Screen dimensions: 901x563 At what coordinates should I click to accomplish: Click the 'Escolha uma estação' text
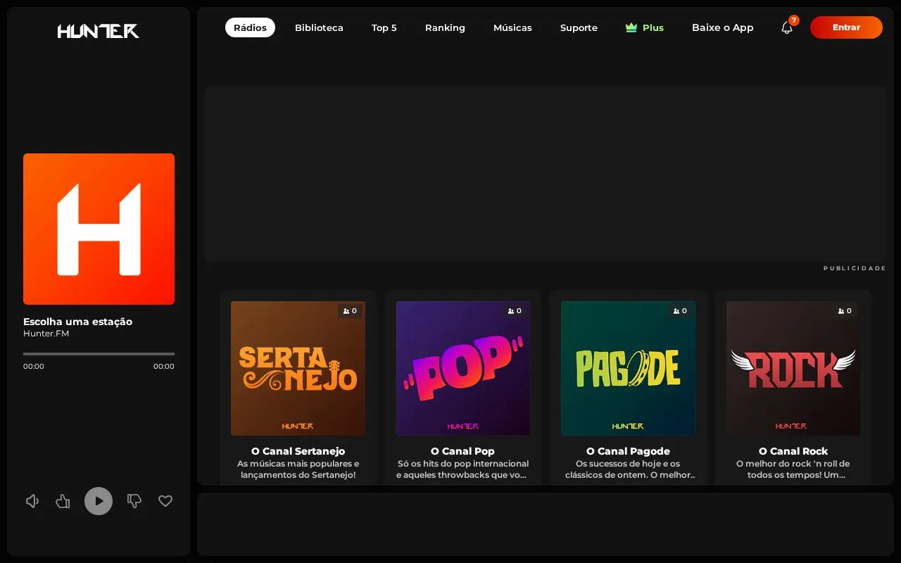(77, 322)
